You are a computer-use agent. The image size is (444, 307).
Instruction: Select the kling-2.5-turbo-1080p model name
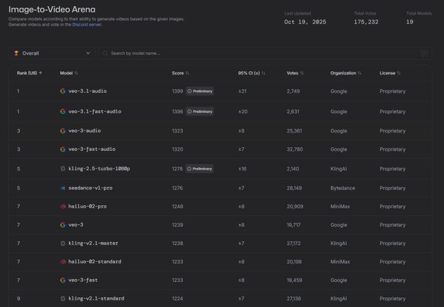point(99,169)
